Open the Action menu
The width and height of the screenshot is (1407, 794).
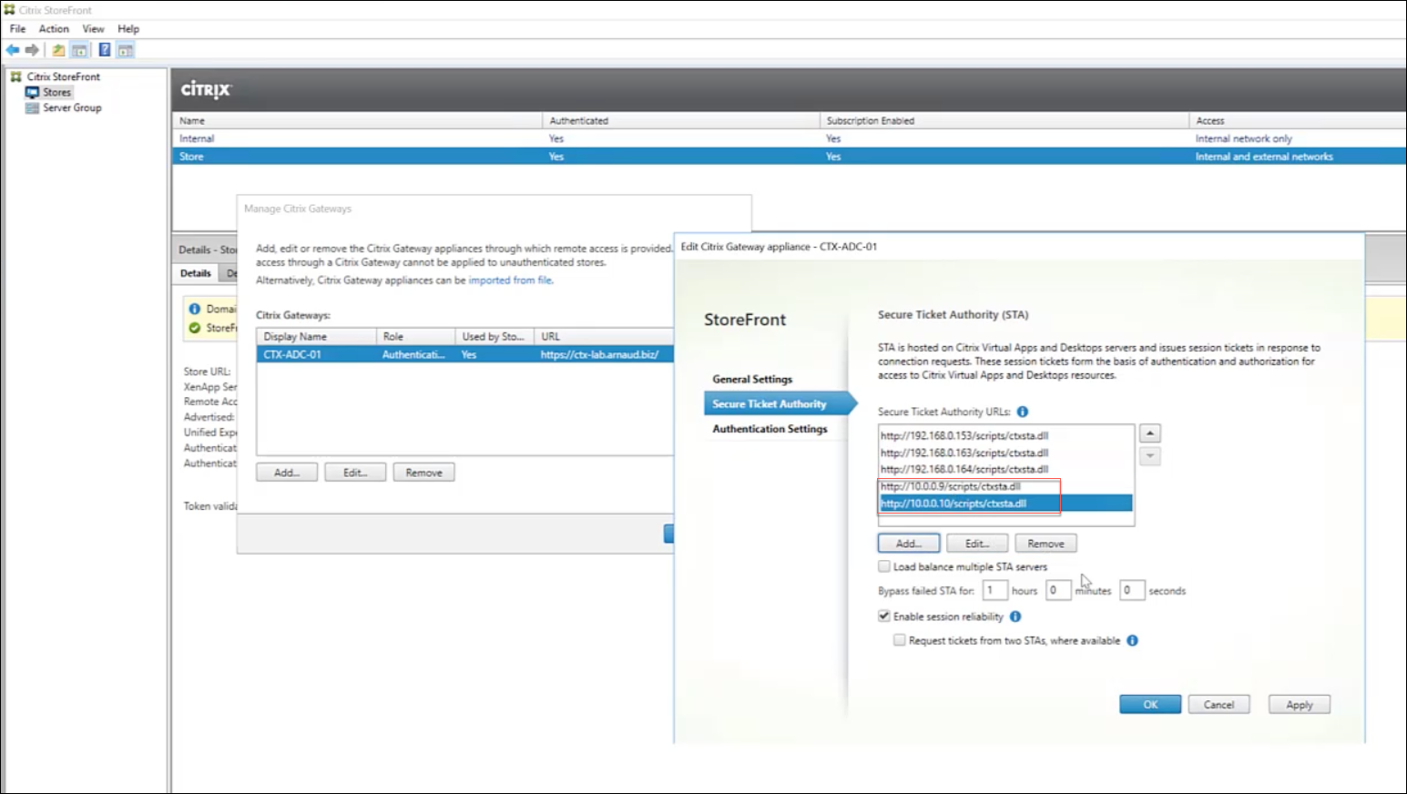click(54, 29)
